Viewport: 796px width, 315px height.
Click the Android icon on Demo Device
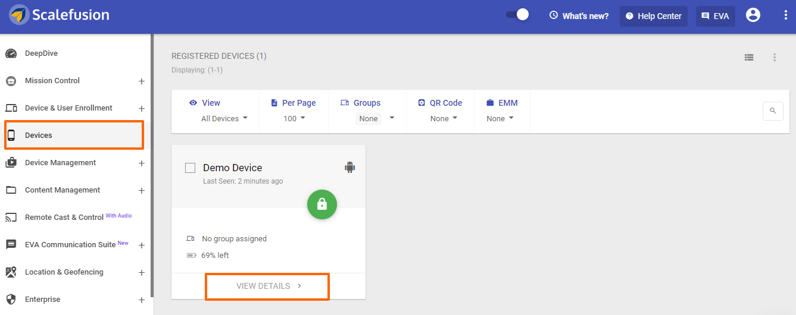coord(350,167)
